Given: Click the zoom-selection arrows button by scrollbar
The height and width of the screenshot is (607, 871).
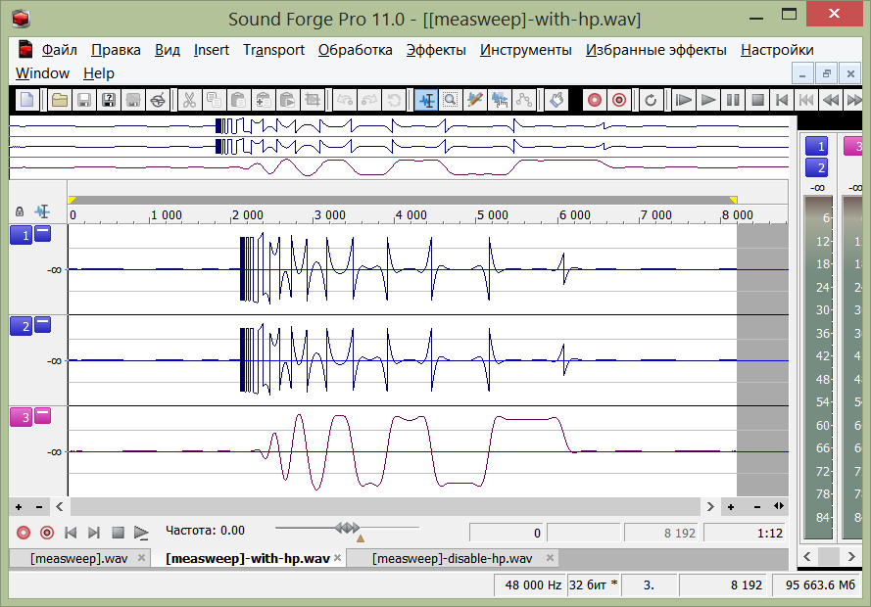Looking at the screenshot, I should (x=779, y=506).
